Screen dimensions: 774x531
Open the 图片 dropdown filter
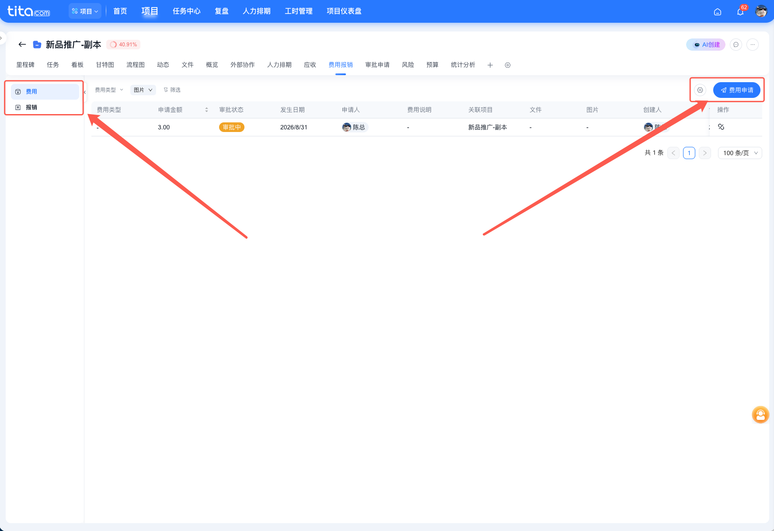click(x=143, y=90)
